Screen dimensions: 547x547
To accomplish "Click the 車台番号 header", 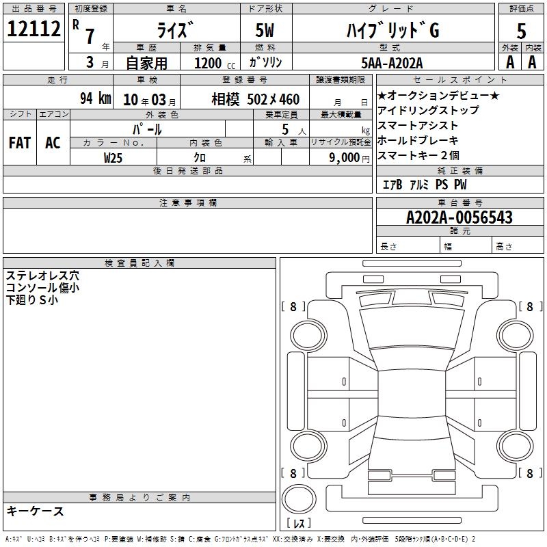I will tap(459, 202).
